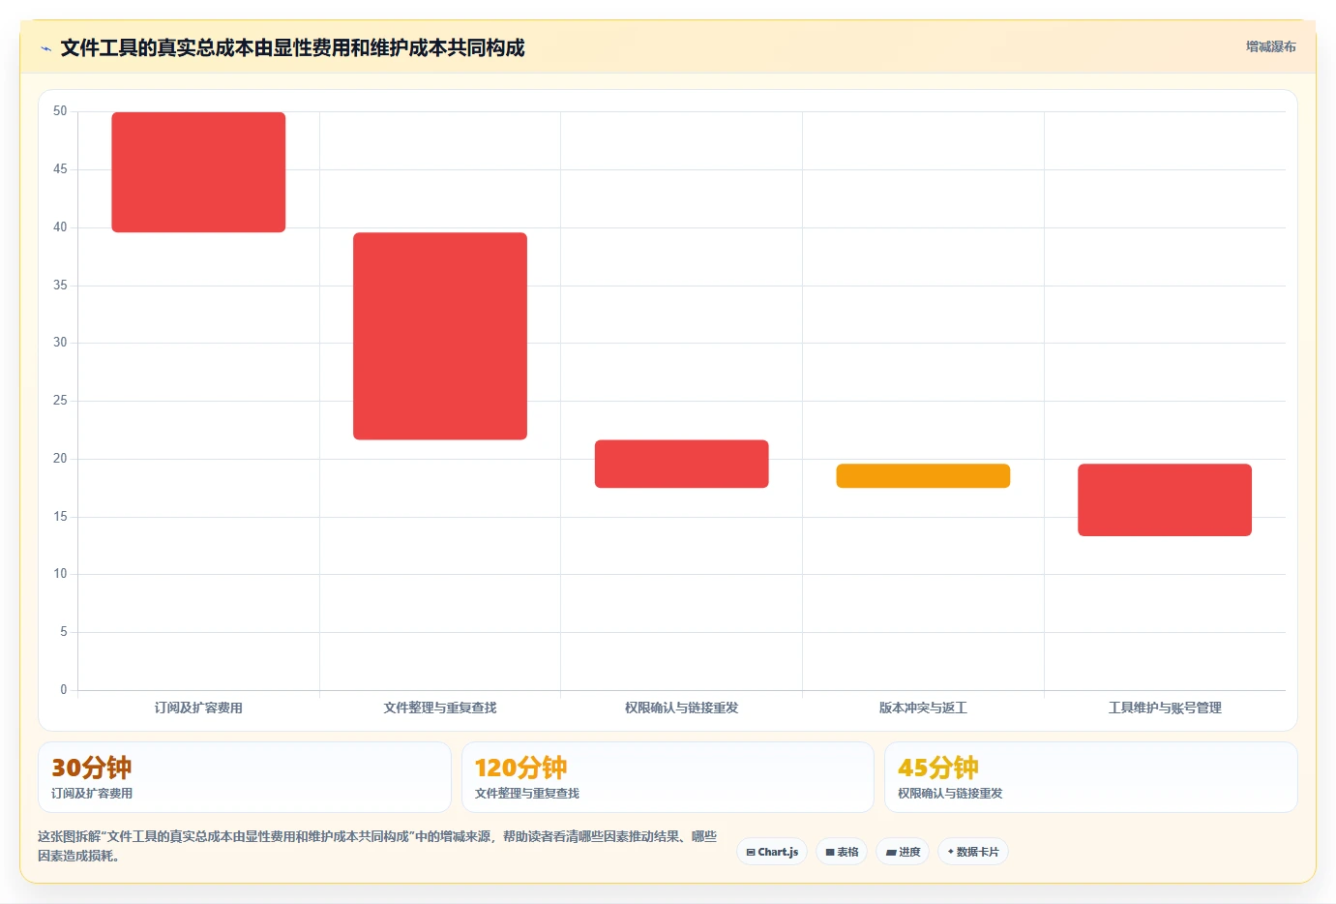The image size is (1336, 904).
Task: Click 权限确认与链接重发 caption under 45分钟
Action: pos(950,793)
